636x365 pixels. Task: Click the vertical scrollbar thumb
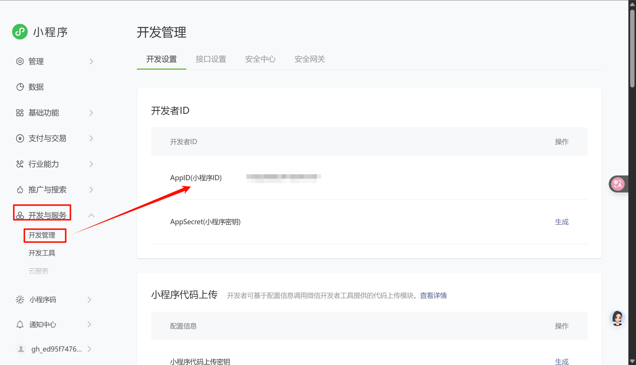[632, 48]
